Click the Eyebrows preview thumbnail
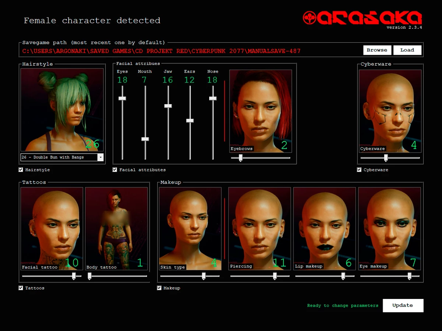The width and height of the screenshot is (442, 331). point(261,111)
